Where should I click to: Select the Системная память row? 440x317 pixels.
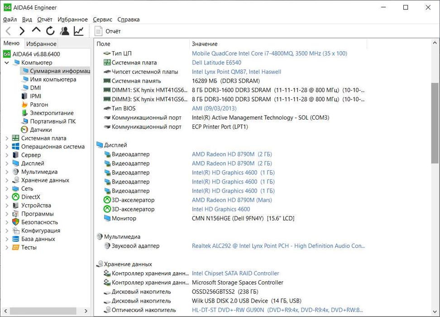pos(230,81)
